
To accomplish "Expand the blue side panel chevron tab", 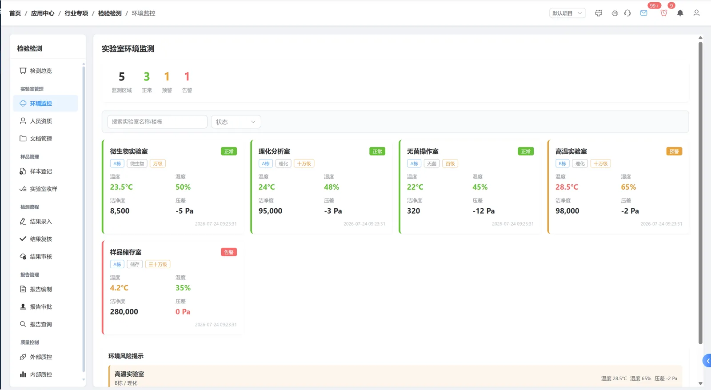I will point(707,361).
